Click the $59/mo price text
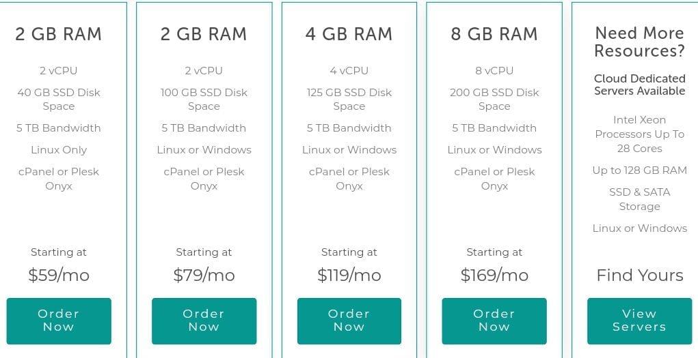The height and width of the screenshot is (358, 698). 59,275
